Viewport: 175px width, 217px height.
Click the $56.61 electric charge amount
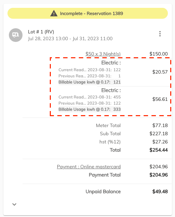click(160, 99)
